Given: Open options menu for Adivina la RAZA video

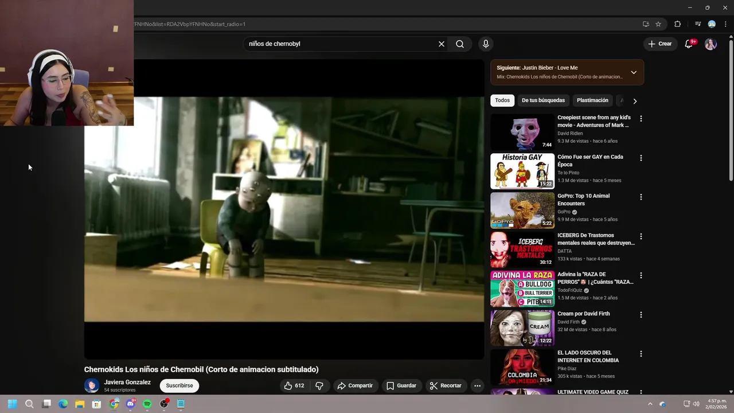Looking at the screenshot, I should pos(641,275).
